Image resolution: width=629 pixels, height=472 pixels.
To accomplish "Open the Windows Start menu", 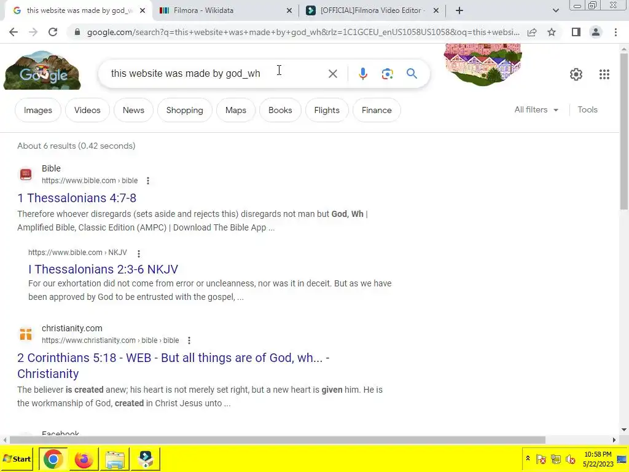I will point(17,458).
